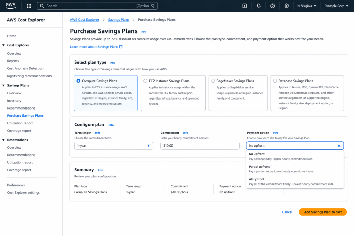354x236 pixels.
Task: Open the Term length dropdown
Action: tap(113, 145)
